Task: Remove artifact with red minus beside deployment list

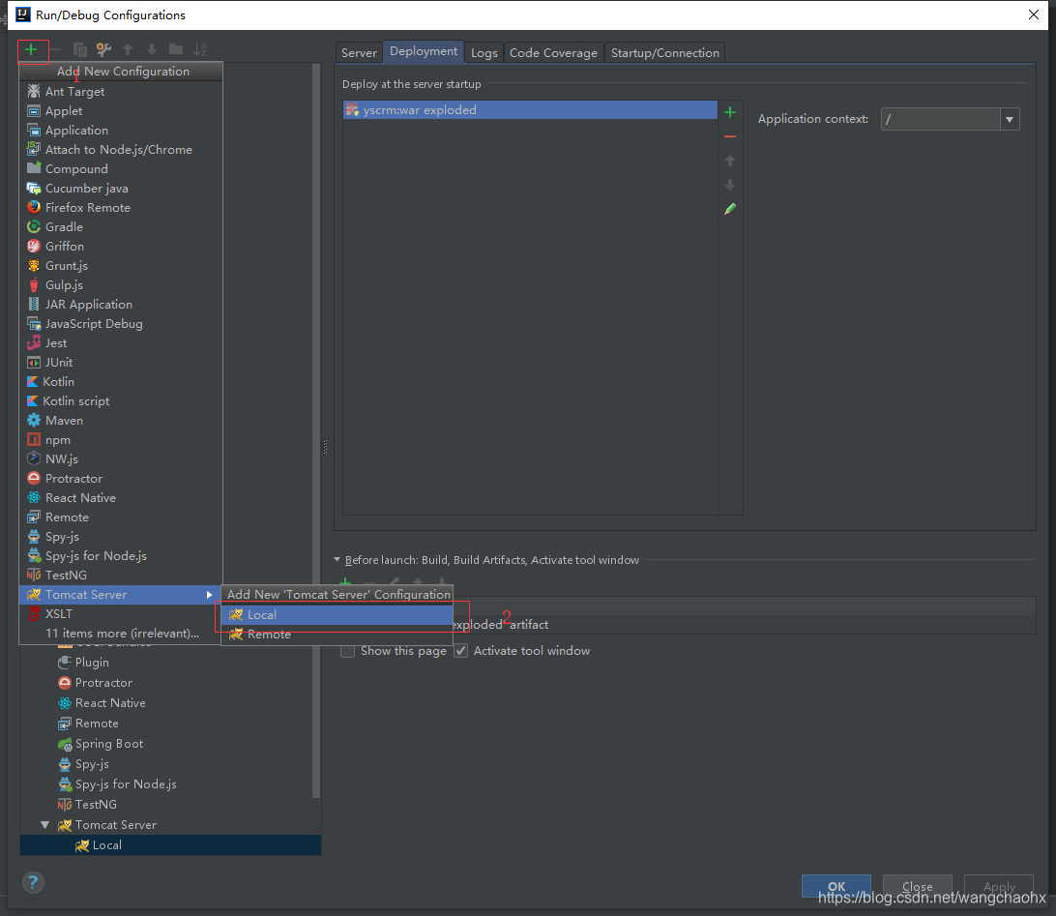Action: [x=730, y=136]
